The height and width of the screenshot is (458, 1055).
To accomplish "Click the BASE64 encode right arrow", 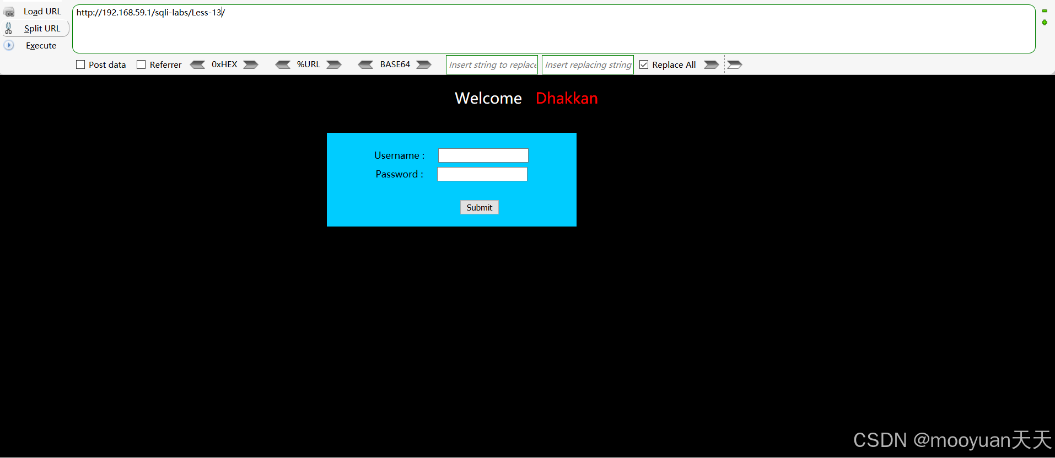I will coord(424,64).
